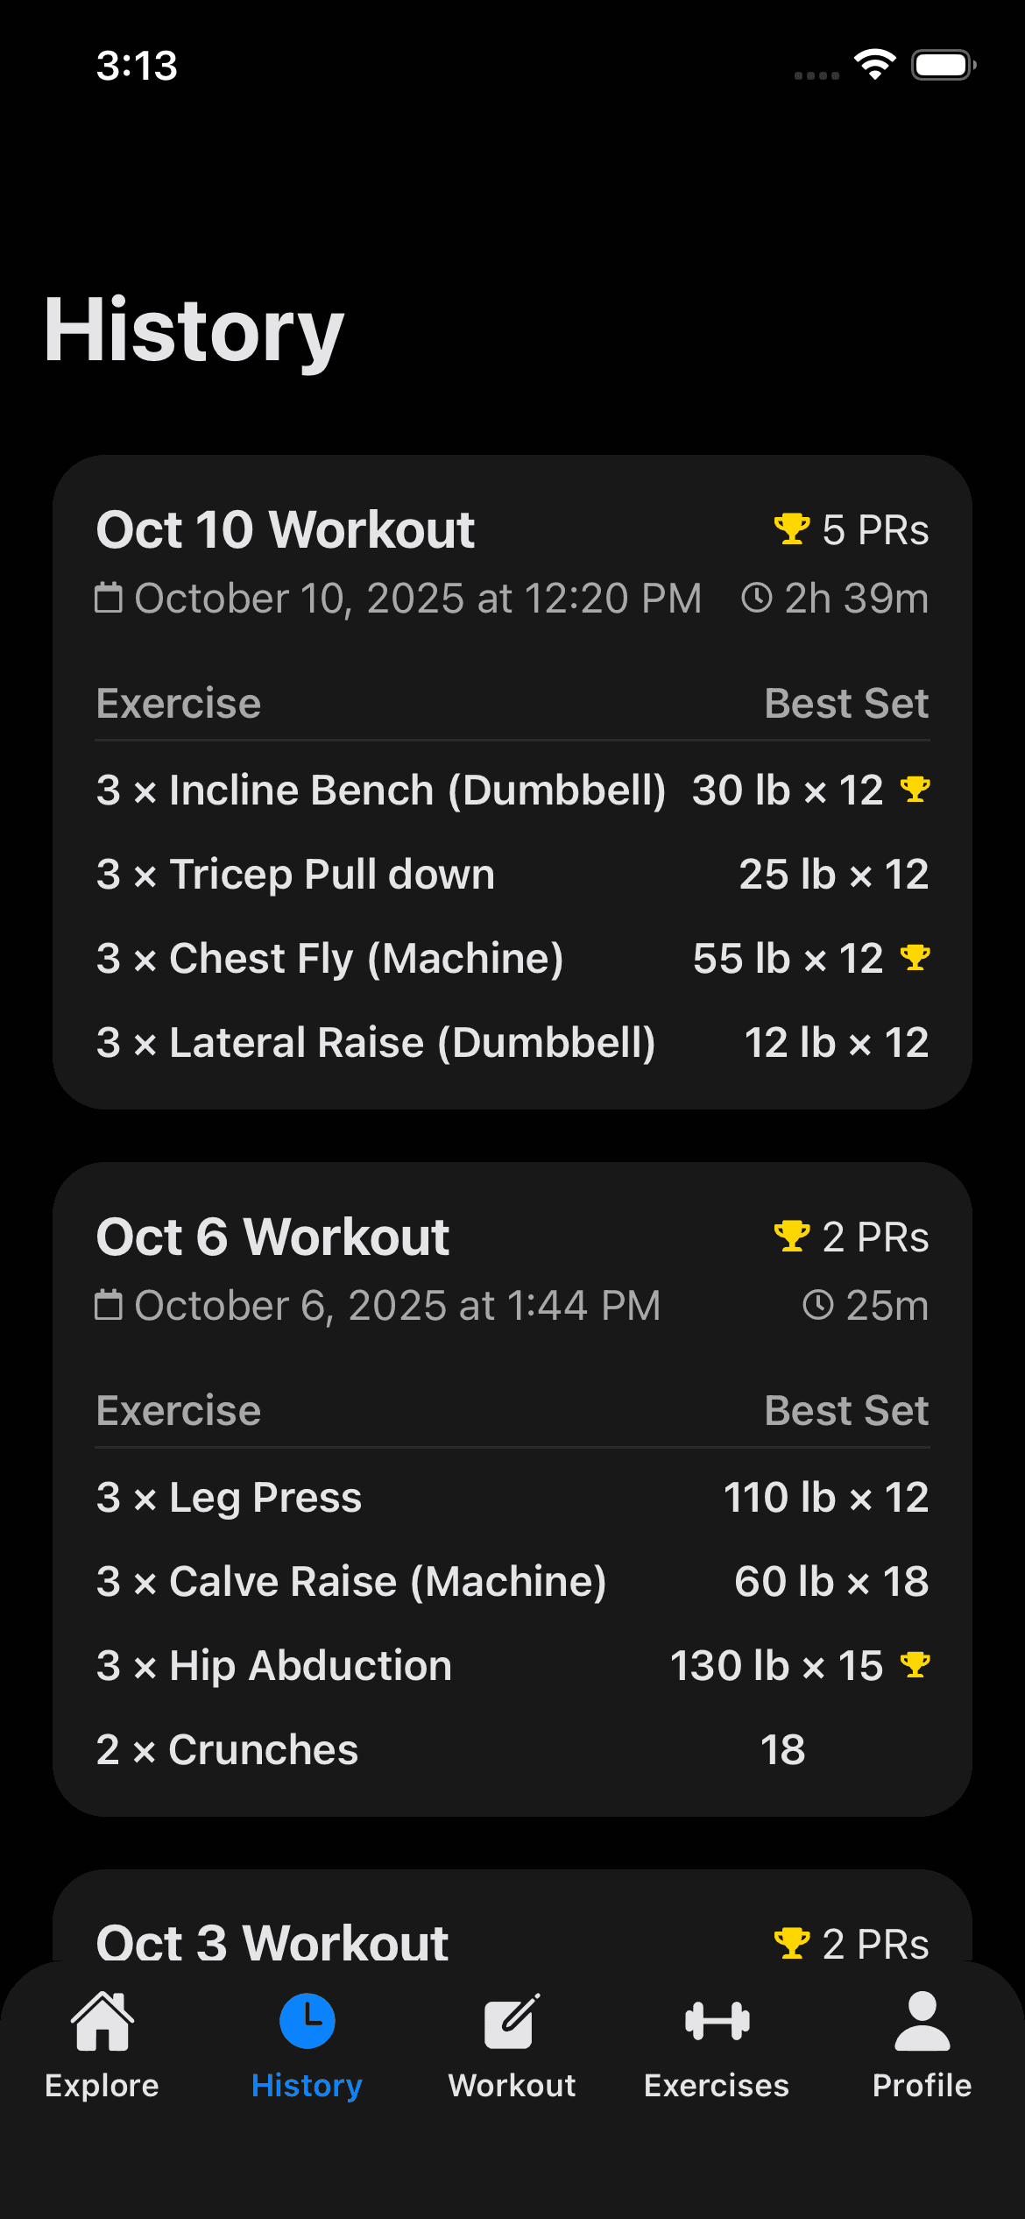Viewport: 1025px width, 2219px height.
Task: Open the Oct 10 Workout title
Action: click(285, 529)
